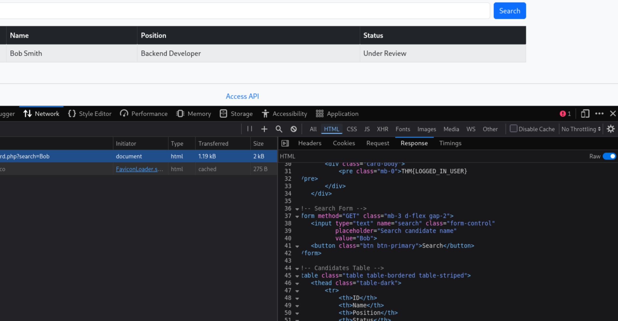Toggle responsive design mode icon
618x321 pixels.
point(585,114)
